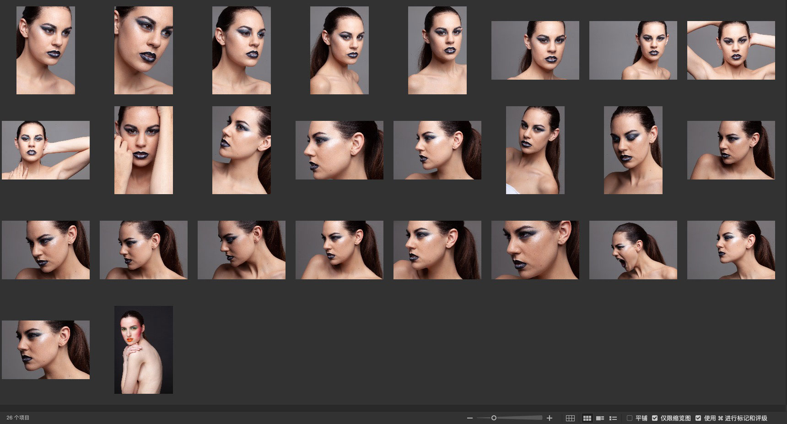Switch to details view mode

tap(600, 418)
